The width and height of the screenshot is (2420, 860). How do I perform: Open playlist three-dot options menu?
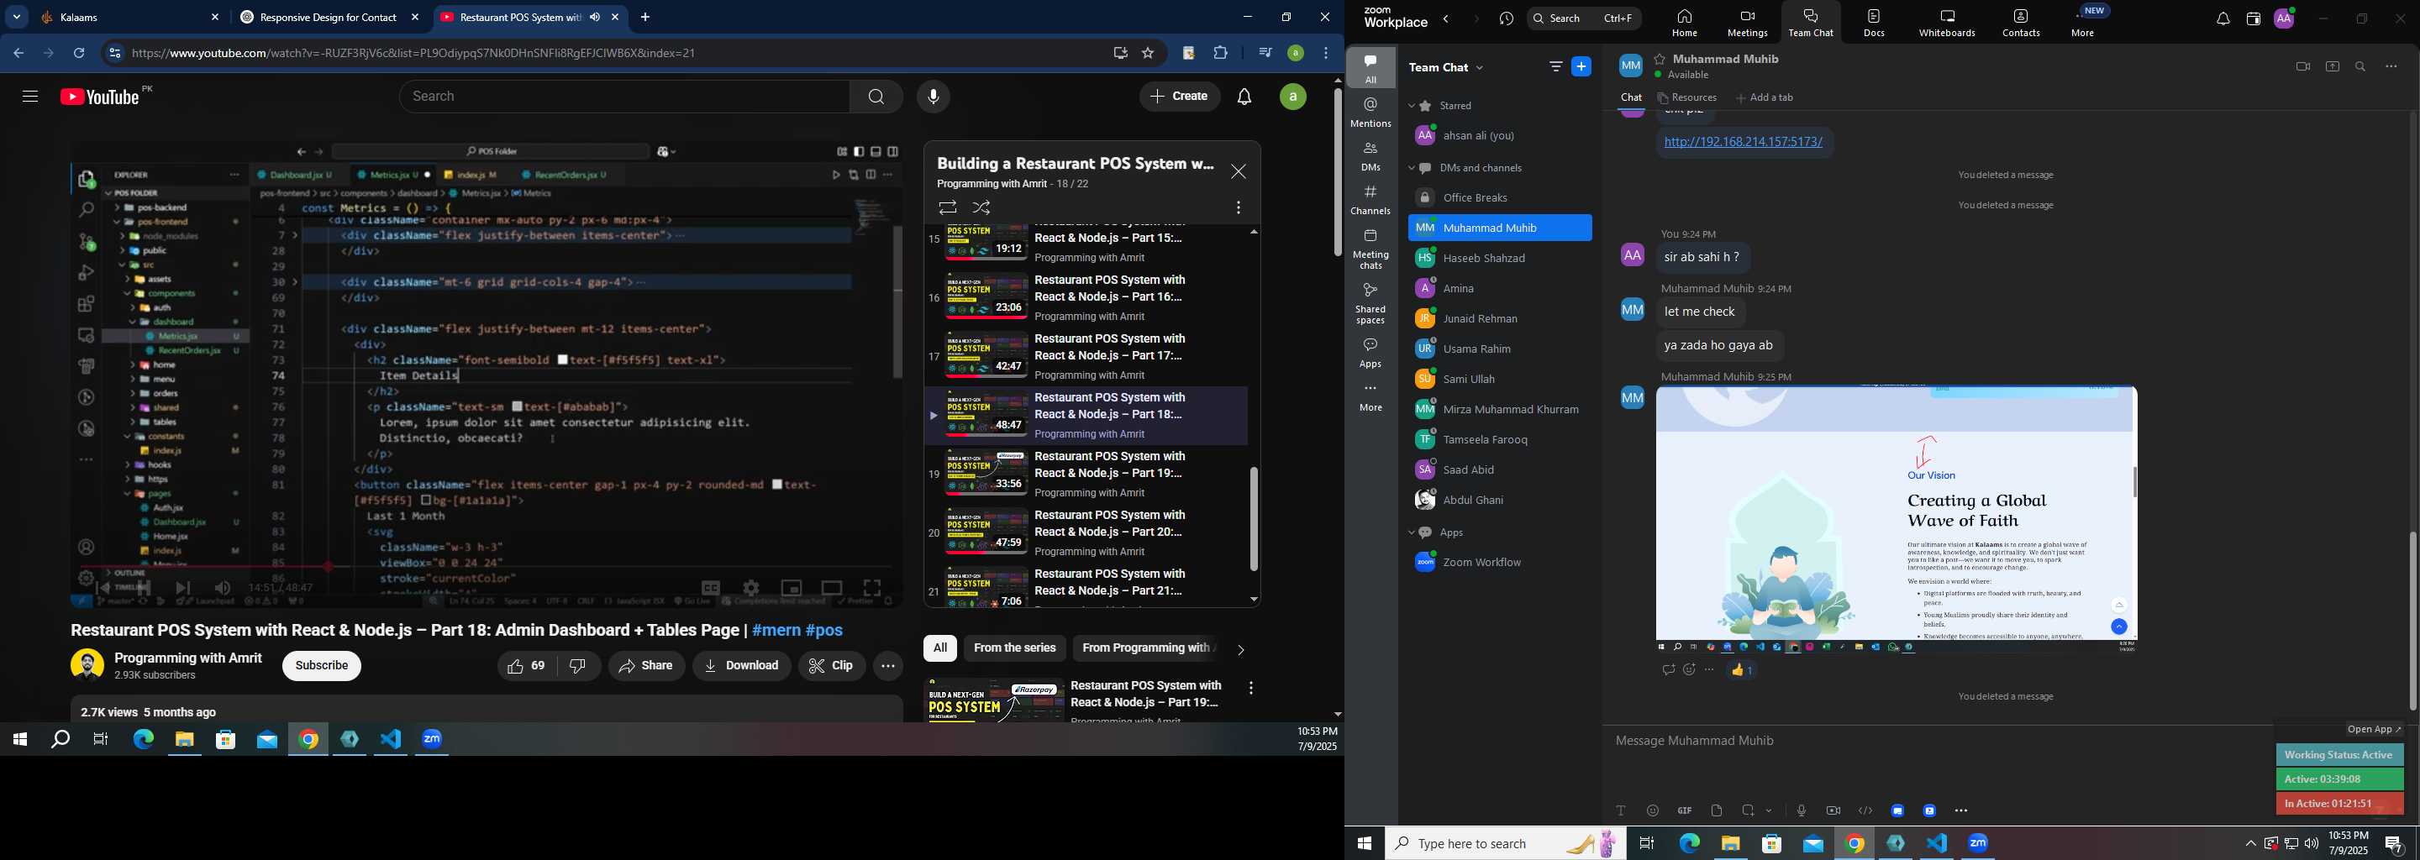(1239, 207)
